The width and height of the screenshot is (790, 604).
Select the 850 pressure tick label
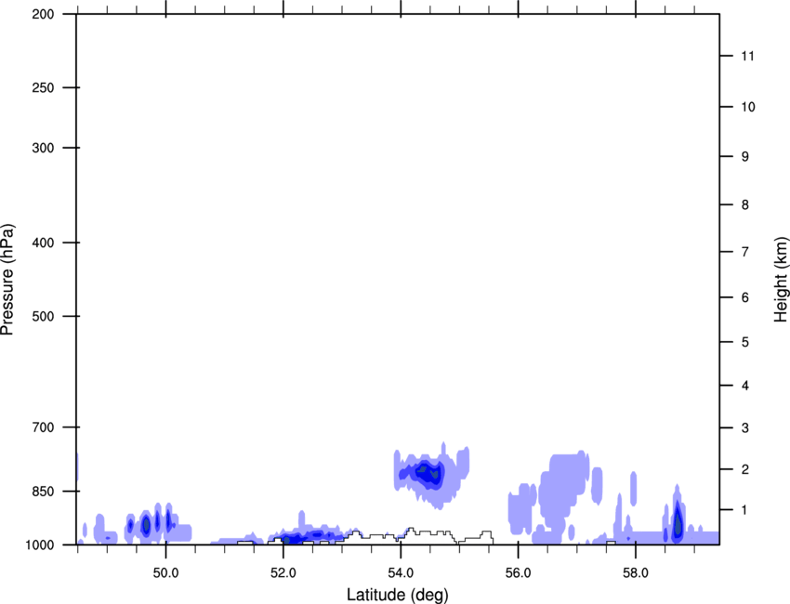tap(43, 492)
